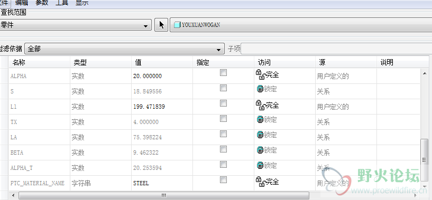Click the 实数 type cell for TX

(x=101, y=122)
